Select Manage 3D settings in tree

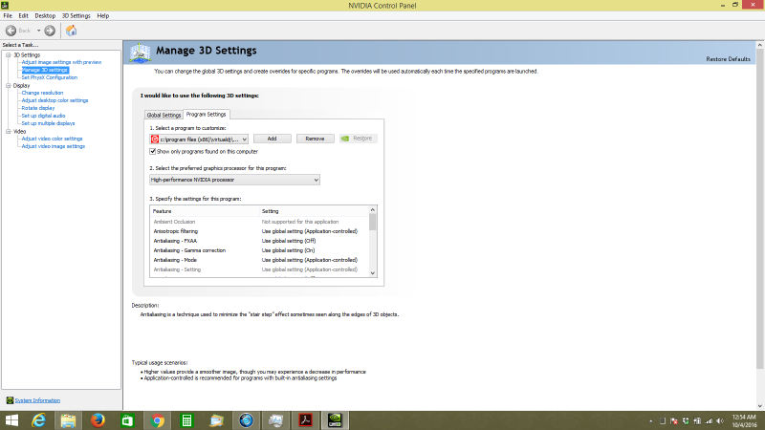[45, 70]
